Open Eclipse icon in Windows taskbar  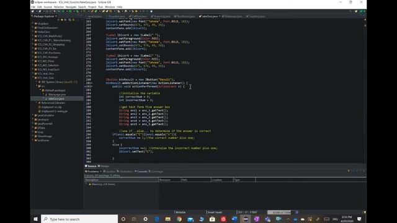[246, 219]
